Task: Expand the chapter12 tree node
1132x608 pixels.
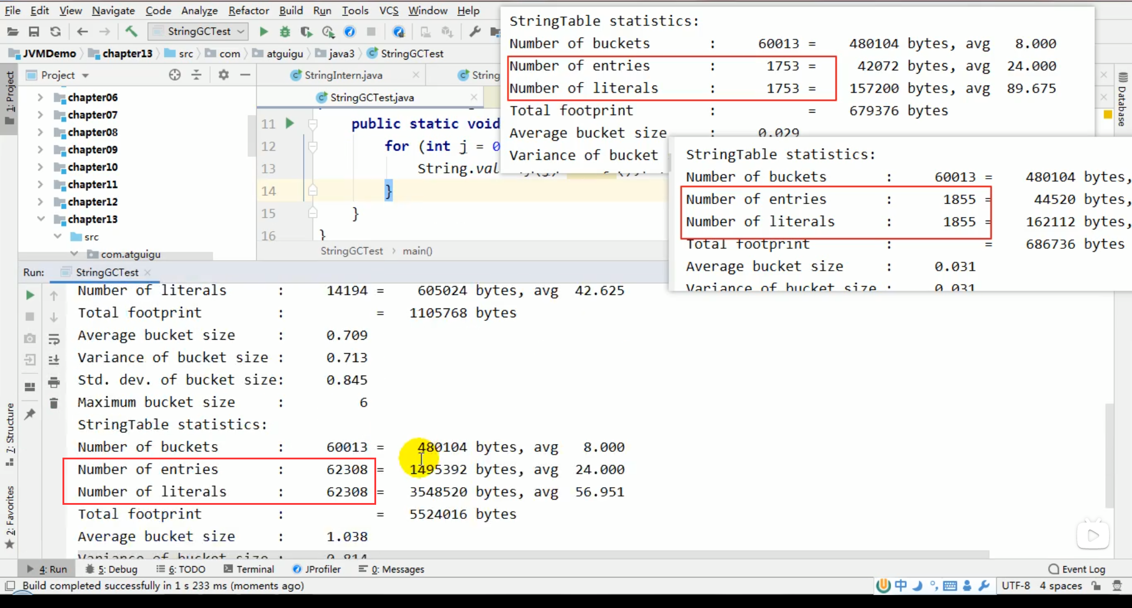Action: pos(40,202)
